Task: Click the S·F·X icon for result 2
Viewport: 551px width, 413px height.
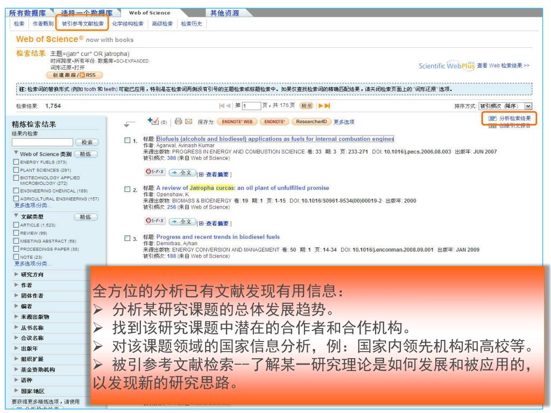Action: tap(154, 220)
